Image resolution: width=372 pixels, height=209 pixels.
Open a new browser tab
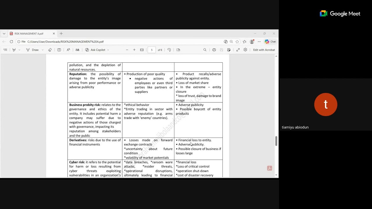click(61, 34)
